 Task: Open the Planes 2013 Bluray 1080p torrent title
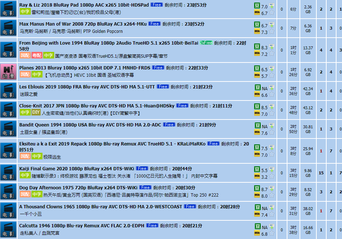[x=85, y=68]
